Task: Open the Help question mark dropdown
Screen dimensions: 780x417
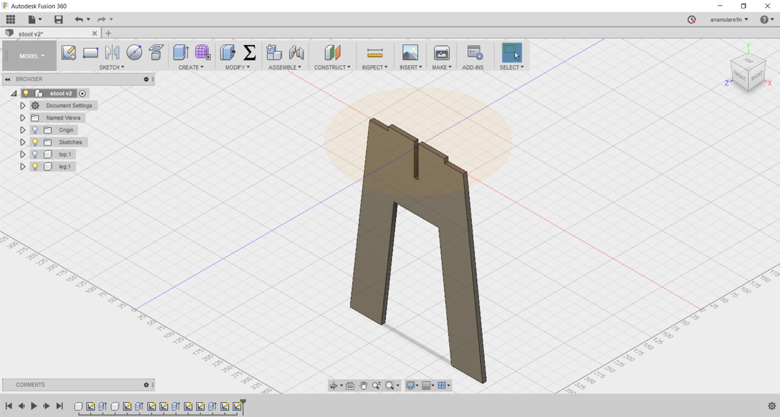Action: (x=767, y=19)
